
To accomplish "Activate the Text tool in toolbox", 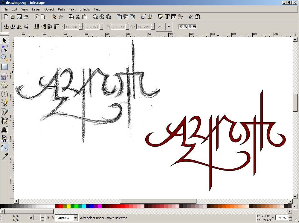I will (x=4, y=130).
